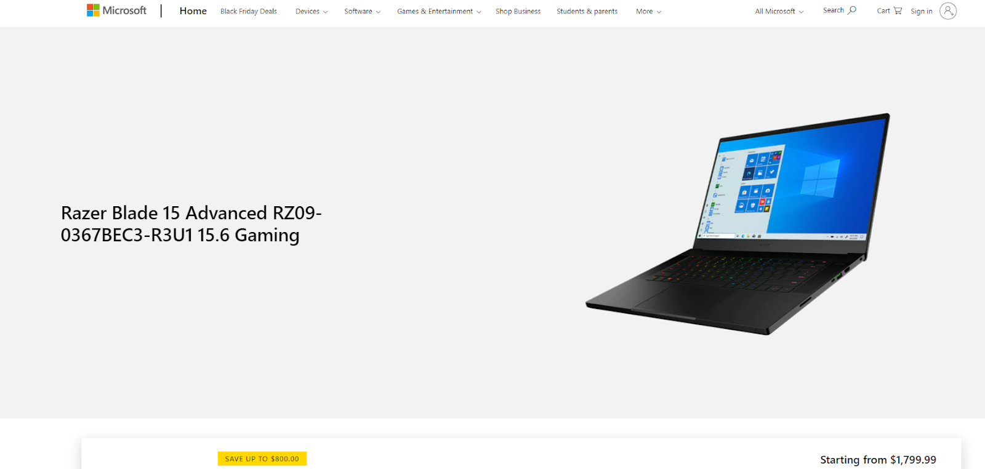Open Students & parents link
The height and width of the screenshot is (469, 985).
pyautogui.click(x=587, y=11)
